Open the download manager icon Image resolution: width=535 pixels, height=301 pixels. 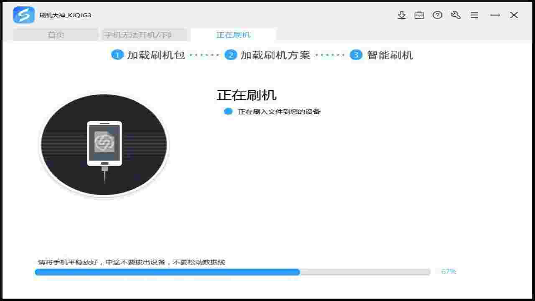click(x=402, y=15)
